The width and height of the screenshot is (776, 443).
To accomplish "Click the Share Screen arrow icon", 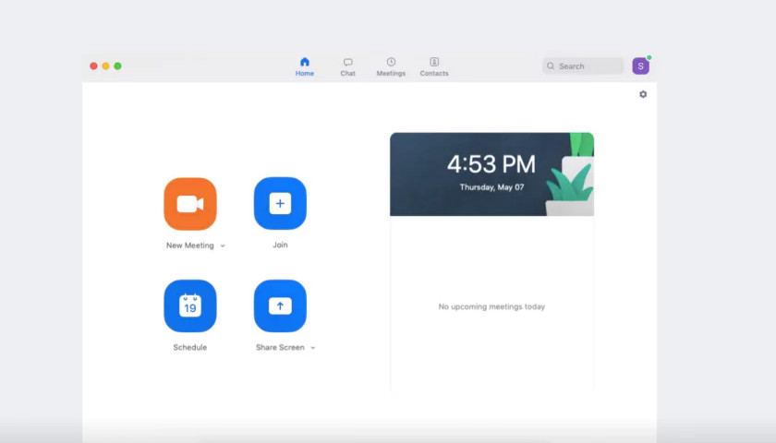I will tap(280, 306).
